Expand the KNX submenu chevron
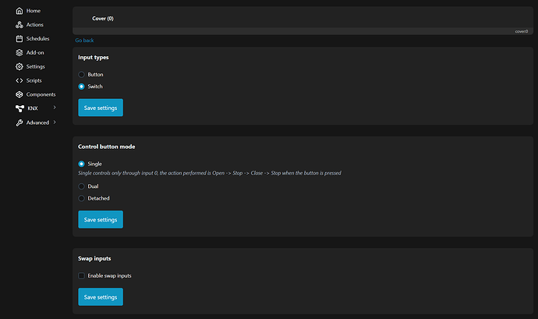The width and height of the screenshot is (538, 319). (55, 108)
